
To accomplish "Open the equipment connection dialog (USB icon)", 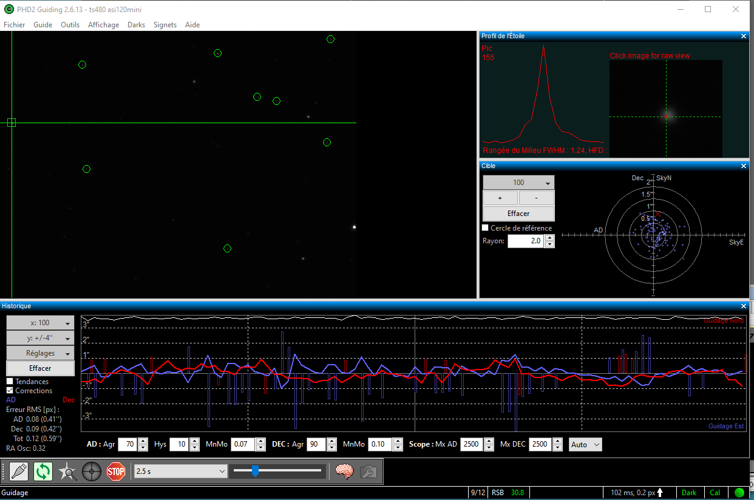I will tap(19, 471).
